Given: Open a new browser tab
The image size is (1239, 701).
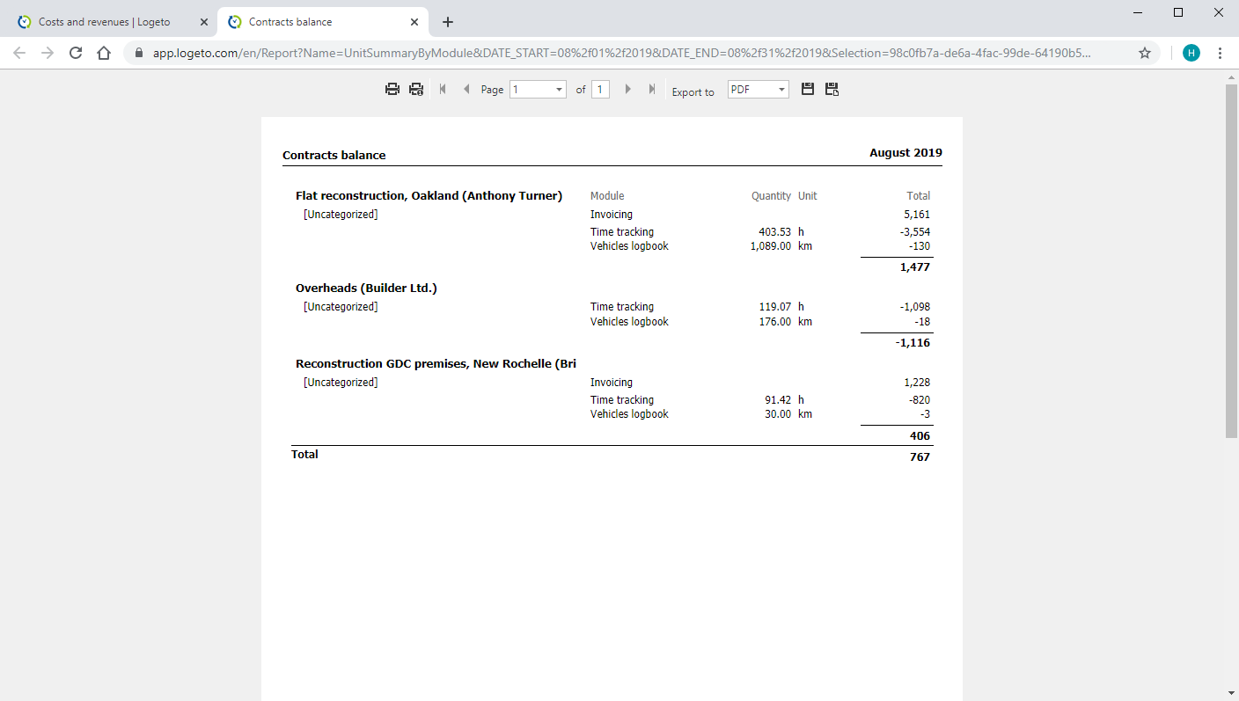Looking at the screenshot, I should (x=448, y=22).
